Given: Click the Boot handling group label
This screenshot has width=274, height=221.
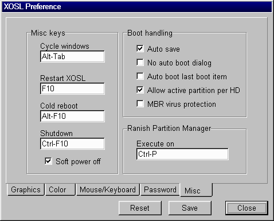Looking at the screenshot, I should tap(150, 33).
